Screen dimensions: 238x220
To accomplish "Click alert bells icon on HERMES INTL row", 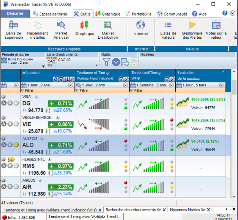I will point(11,159).
